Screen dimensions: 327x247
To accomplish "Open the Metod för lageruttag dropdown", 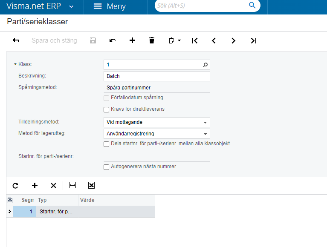I will pos(205,134).
